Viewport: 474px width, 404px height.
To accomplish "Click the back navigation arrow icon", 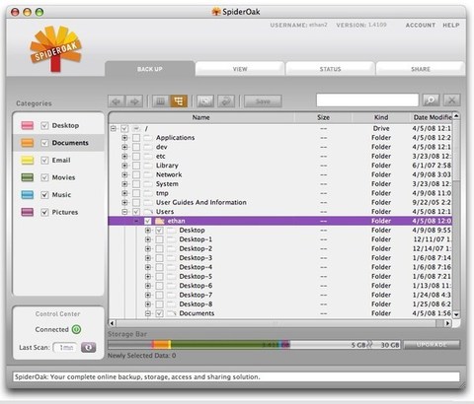I will pyautogui.click(x=117, y=101).
